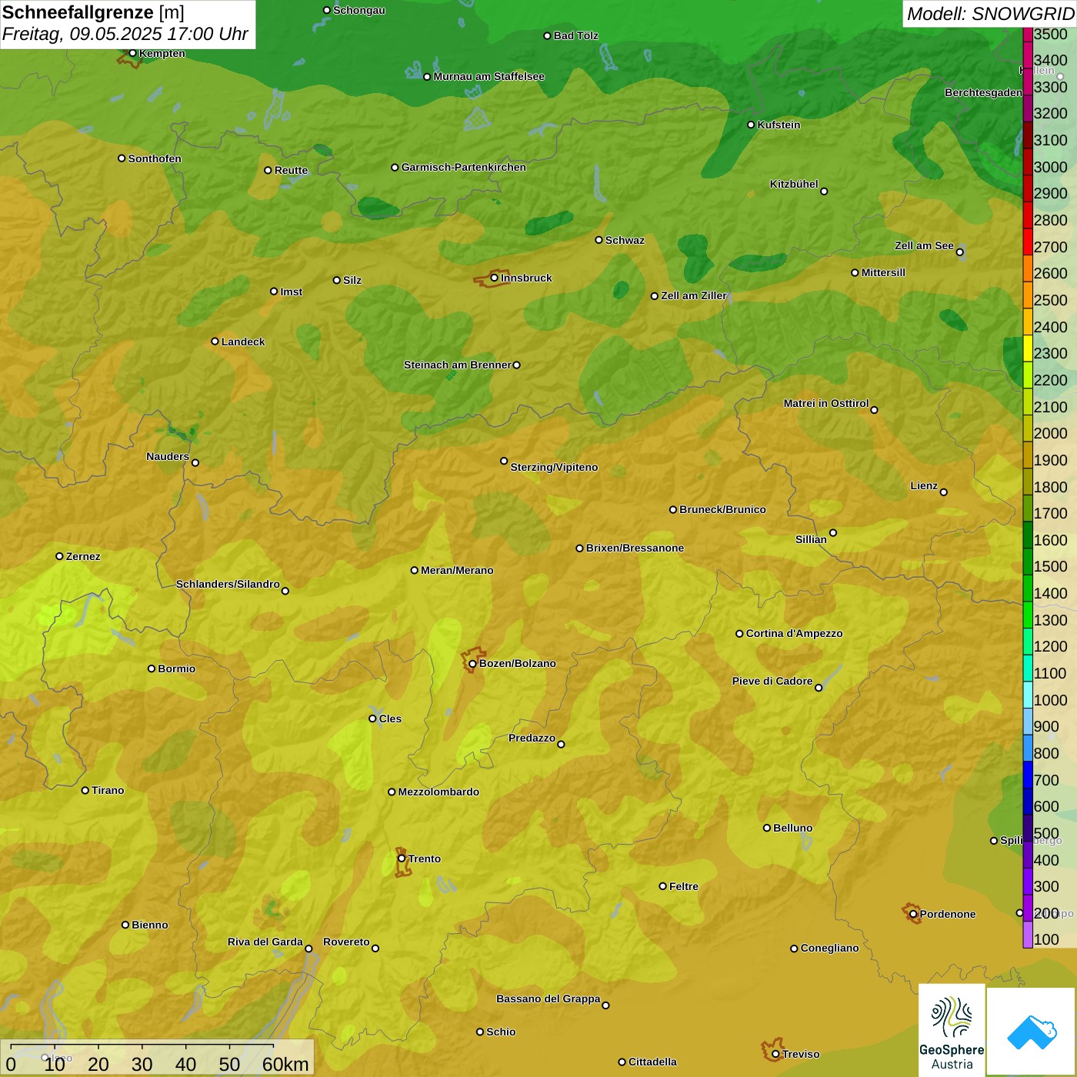Click the Feltre location dot
Viewport: 1077px width, 1077px height.
tap(662, 886)
